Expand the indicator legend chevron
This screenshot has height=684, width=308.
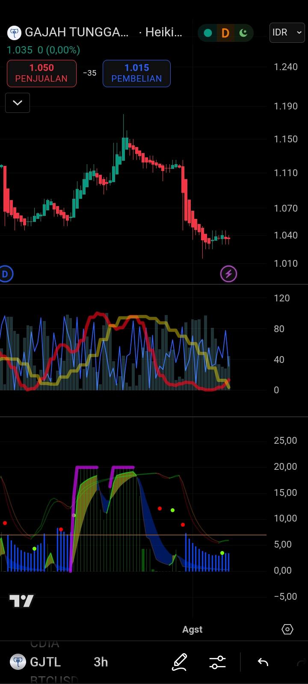(18, 103)
